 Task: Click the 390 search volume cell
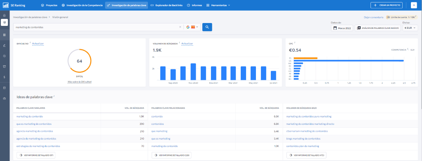[x=142, y=124]
